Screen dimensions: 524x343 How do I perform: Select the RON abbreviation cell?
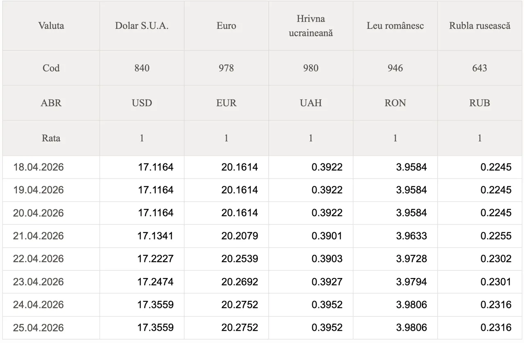click(x=395, y=103)
